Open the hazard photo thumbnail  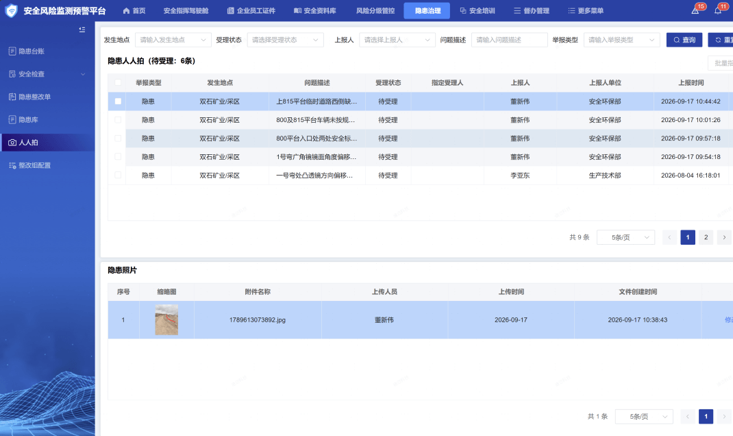point(166,320)
